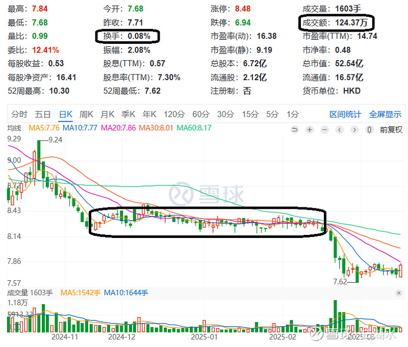
Task: Close the volume sub-chart panel
Action: [x=399, y=293]
